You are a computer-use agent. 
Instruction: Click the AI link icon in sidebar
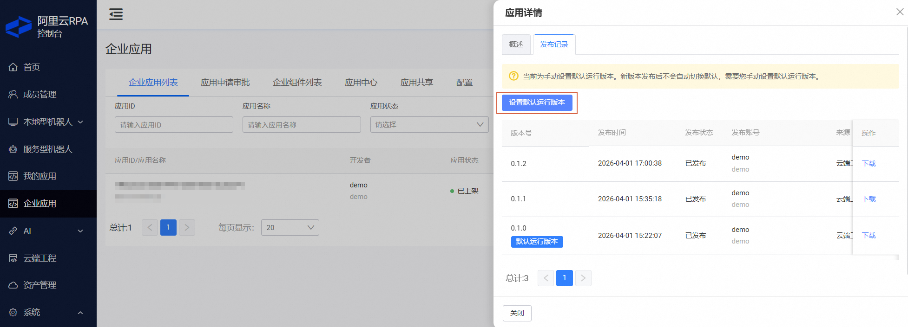(13, 231)
